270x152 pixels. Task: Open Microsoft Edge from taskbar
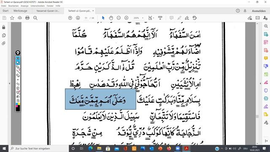[x=90, y=148]
